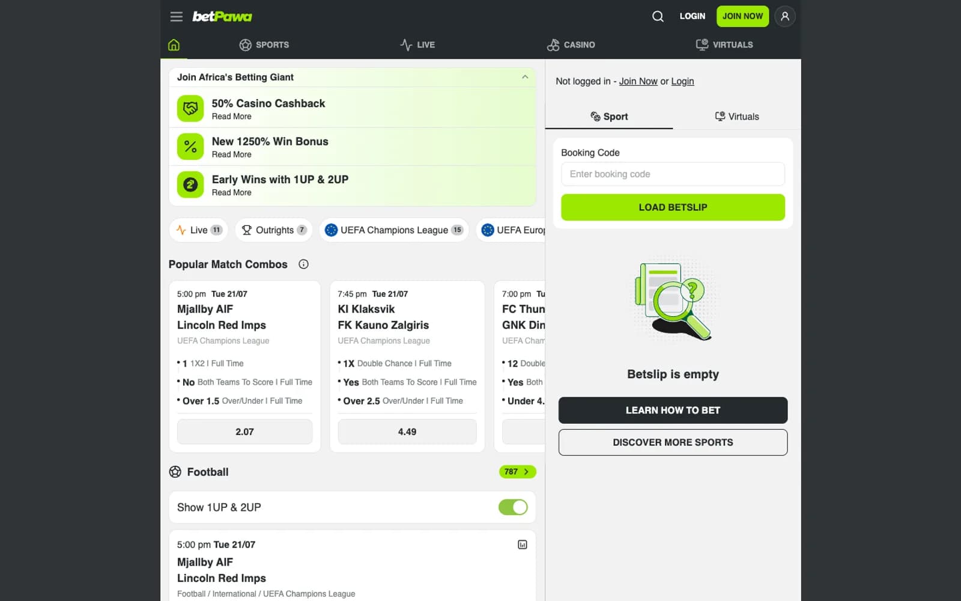Screen dimensions: 961x601
Task: Select the Live 11 filter chip
Action: [199, 230]
